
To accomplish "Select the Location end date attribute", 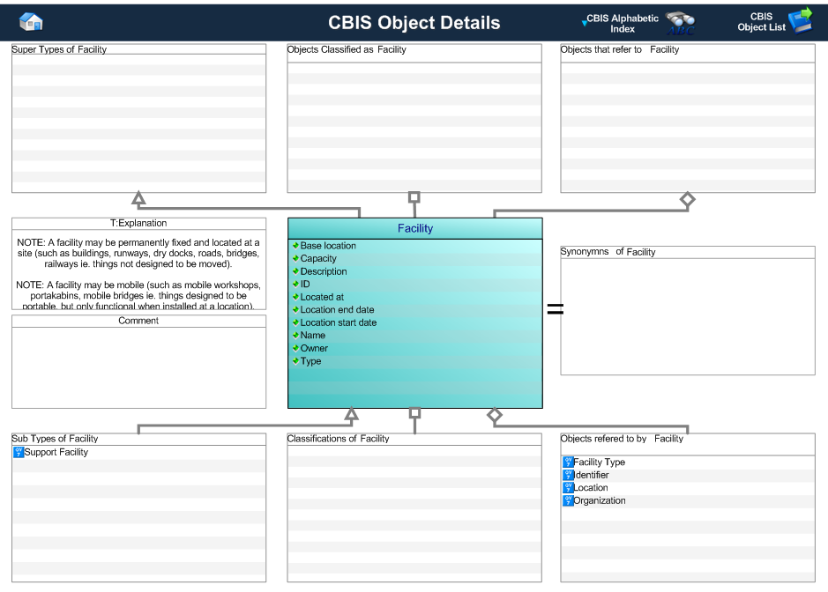I will pyautogui.click(x=338, y=310).
